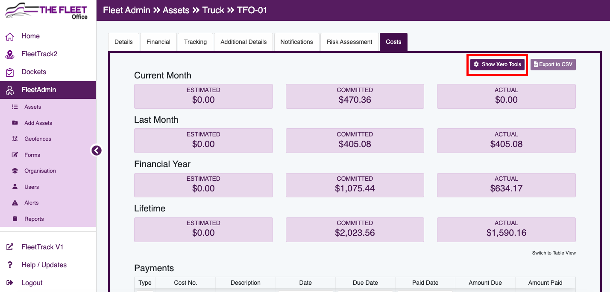610x292 pixels.
Task: Select the Costs tab
Action: click(393, 42)
